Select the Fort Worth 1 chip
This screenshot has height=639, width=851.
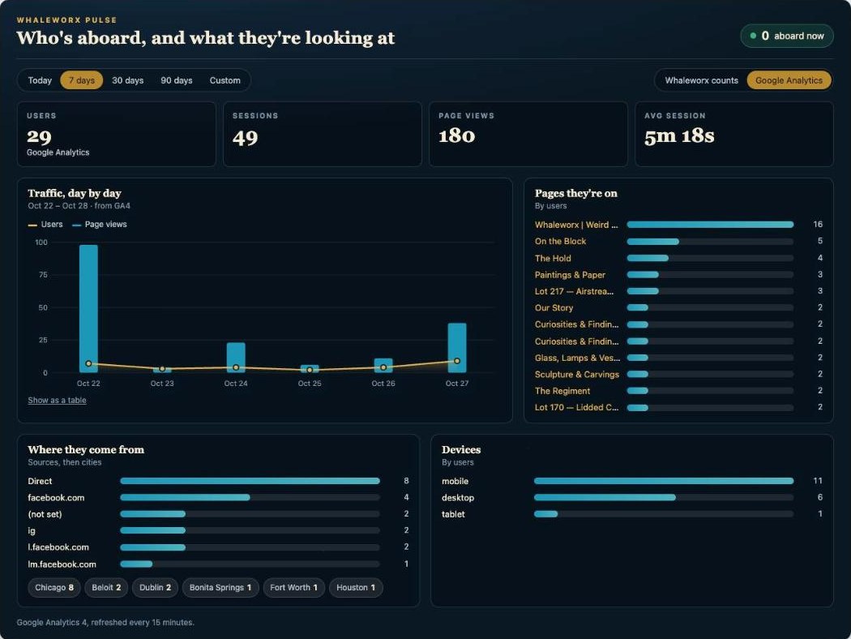293,587
